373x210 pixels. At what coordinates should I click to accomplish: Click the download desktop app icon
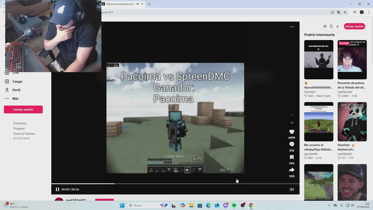click(337, 26)
